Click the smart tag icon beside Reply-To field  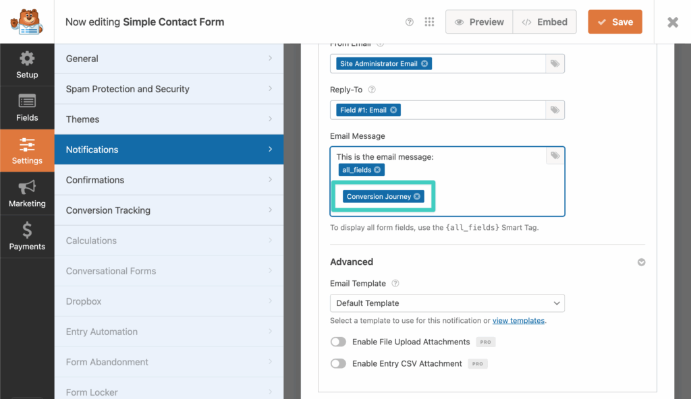(x=555, y=110)
